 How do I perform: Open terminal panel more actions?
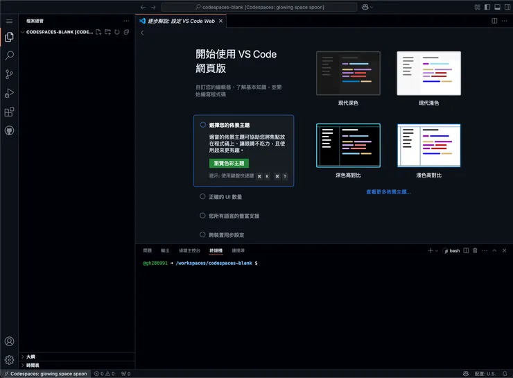tap(485, 250)
